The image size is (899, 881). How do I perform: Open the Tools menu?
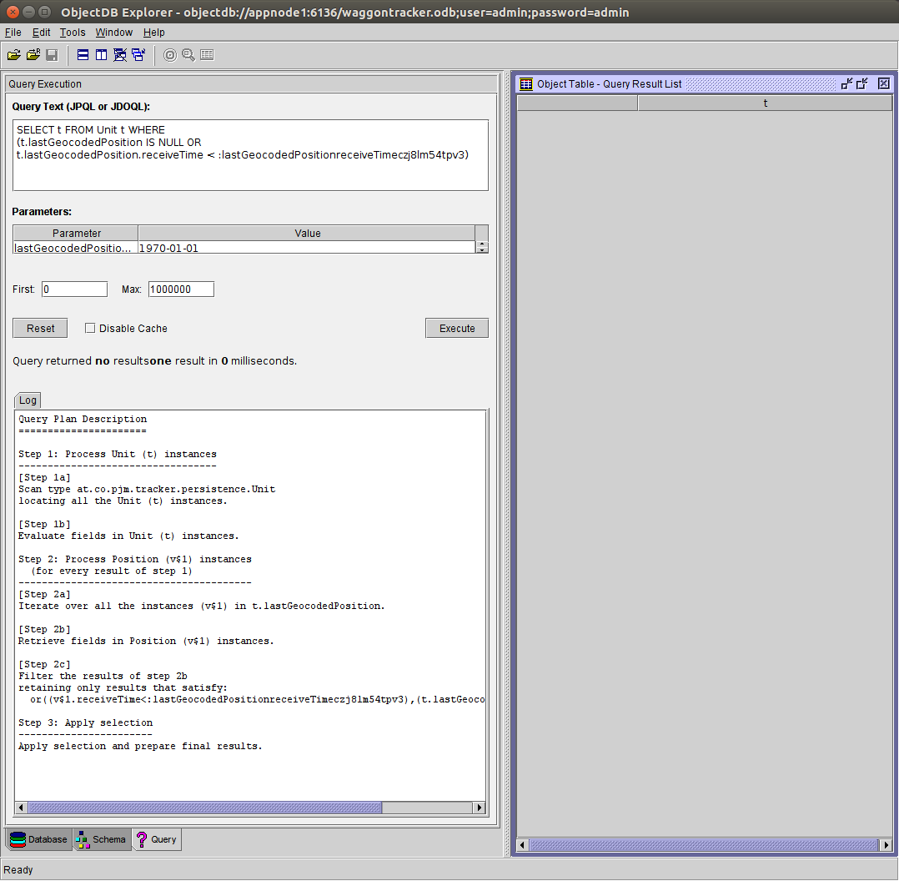tap(73, 32)
